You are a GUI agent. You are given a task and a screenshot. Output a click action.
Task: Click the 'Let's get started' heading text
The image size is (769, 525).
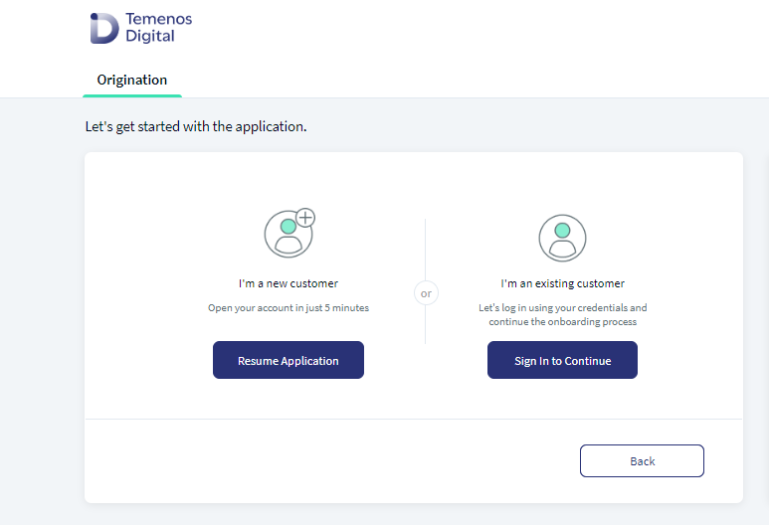pos(196,126)
